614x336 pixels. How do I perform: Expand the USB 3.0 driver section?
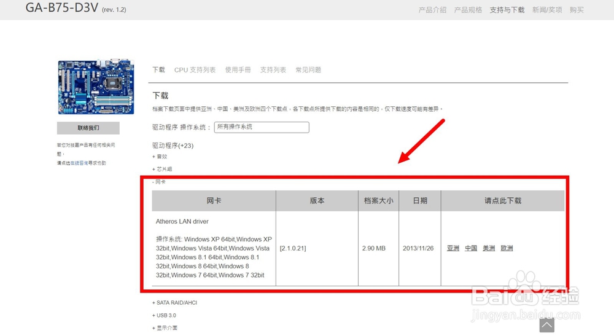pyautogui.click(x=164, y=315)
